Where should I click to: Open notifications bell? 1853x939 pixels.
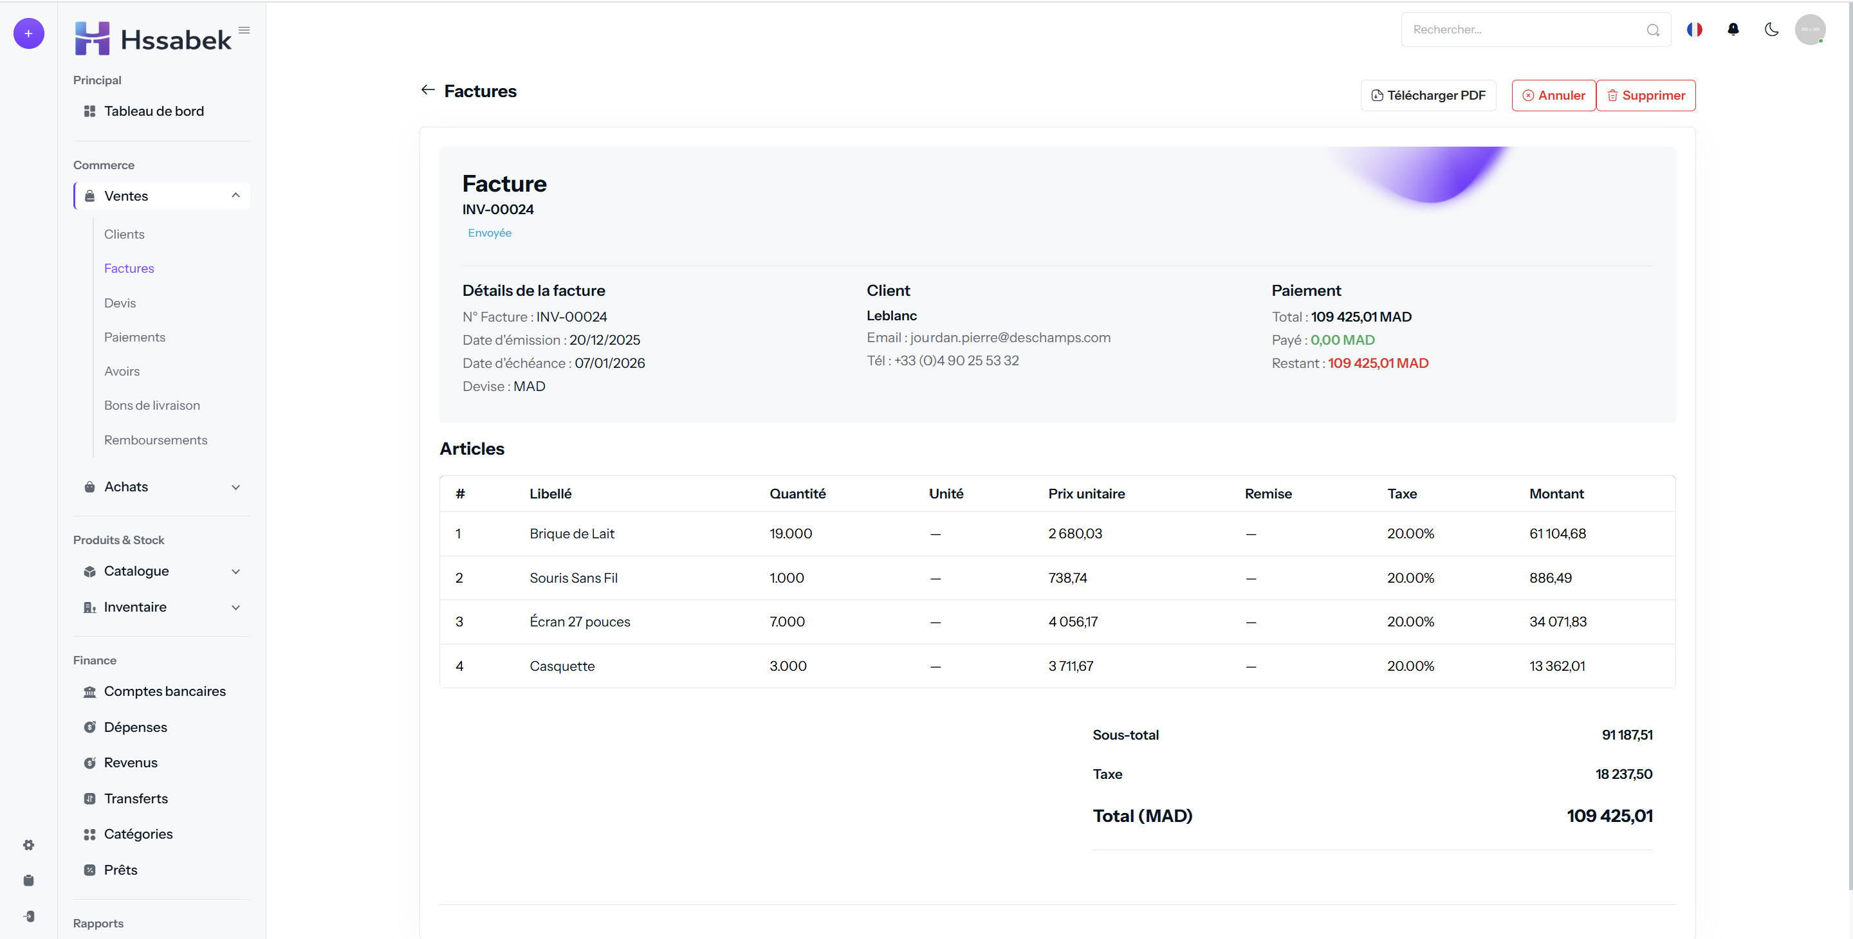[x=1733, y=30]
